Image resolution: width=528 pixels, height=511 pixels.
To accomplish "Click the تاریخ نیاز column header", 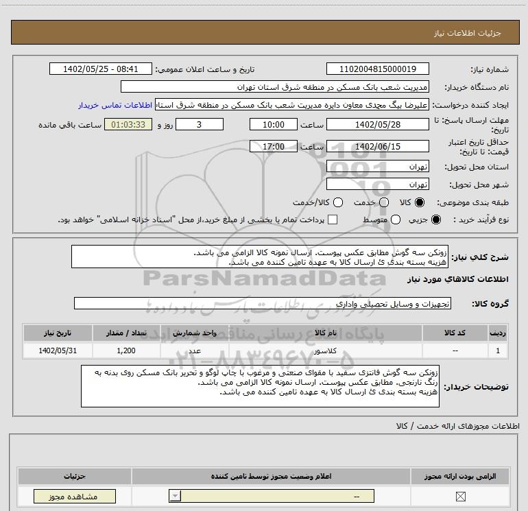I will coord(58,333).
